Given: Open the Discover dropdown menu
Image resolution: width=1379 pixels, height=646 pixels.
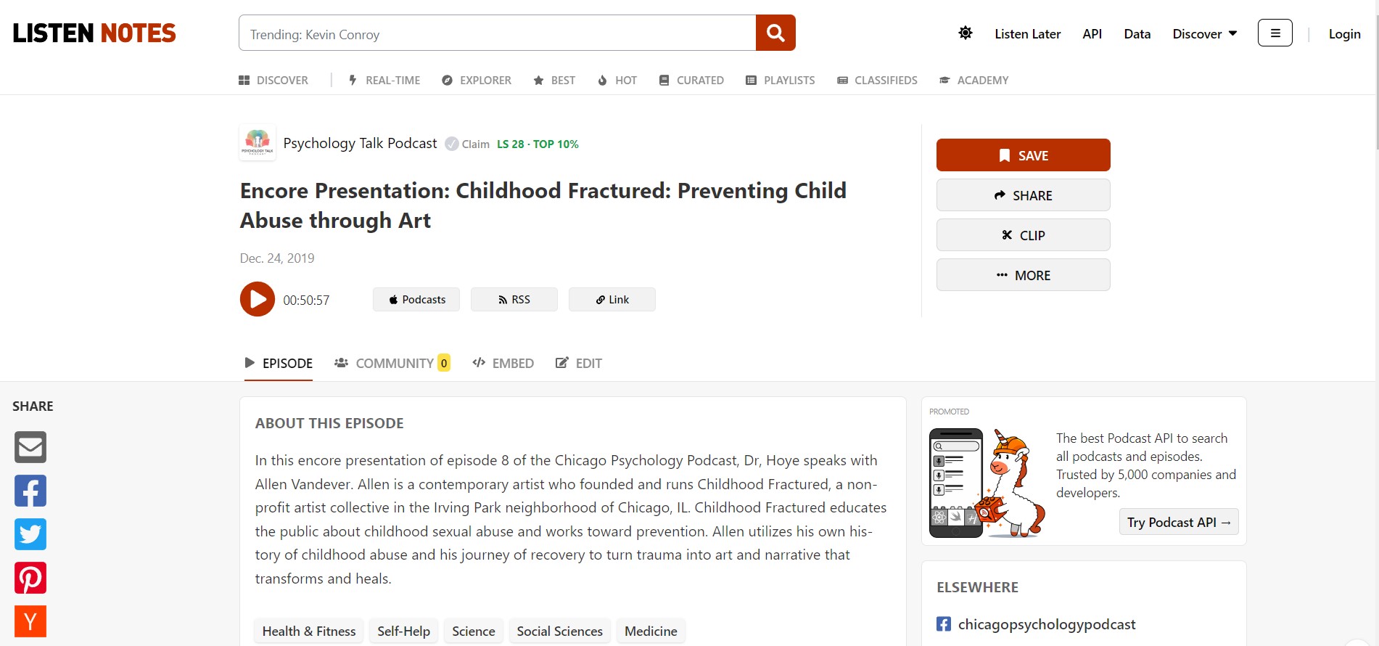Looking at the screenshot, I should [x=1204, y=34].
